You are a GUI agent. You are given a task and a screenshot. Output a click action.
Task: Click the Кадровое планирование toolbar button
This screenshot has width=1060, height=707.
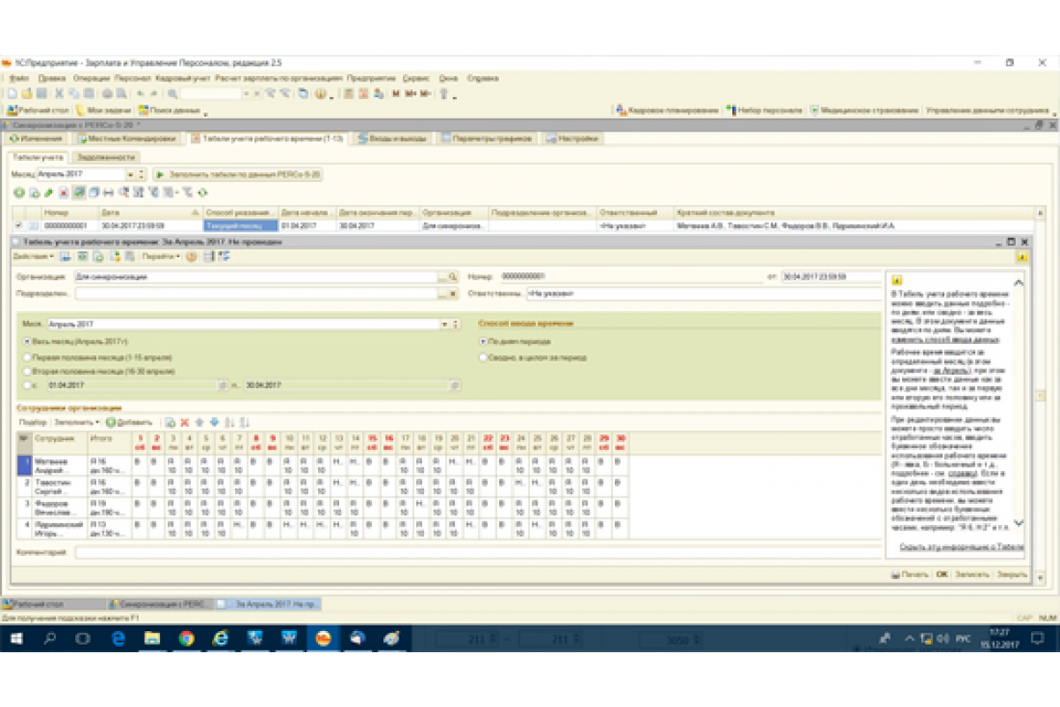[668, 110]
